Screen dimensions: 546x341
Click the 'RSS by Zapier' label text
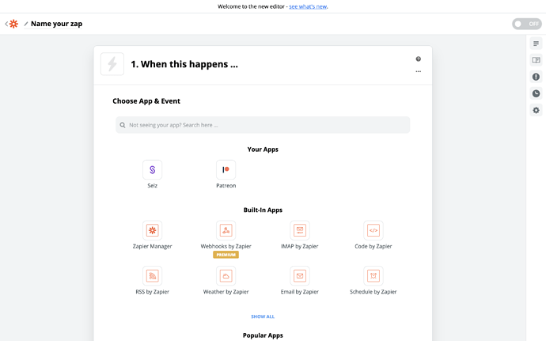tap(152, 292)
